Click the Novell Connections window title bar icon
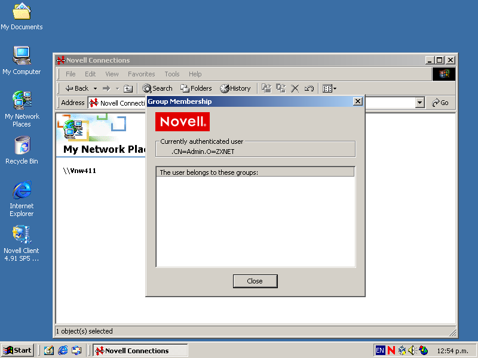The width and height of the screenshot is (478, 358). (61, 60)
